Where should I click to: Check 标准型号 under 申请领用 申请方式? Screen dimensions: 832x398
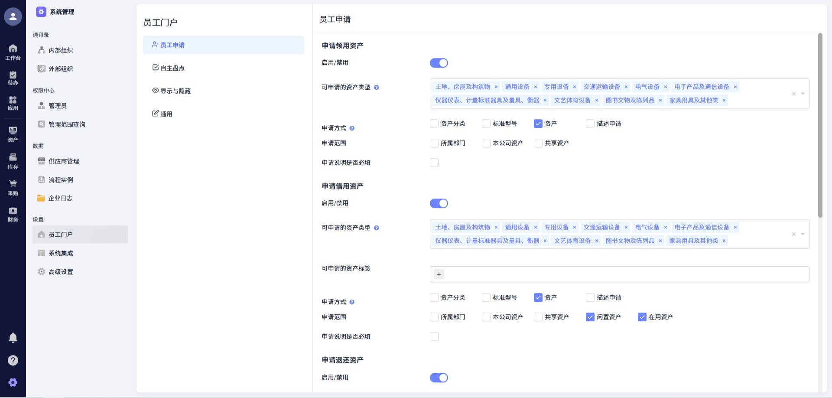coord(486,124)
